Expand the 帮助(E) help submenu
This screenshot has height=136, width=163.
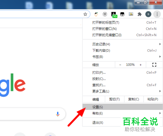click(x=123, y=113)
